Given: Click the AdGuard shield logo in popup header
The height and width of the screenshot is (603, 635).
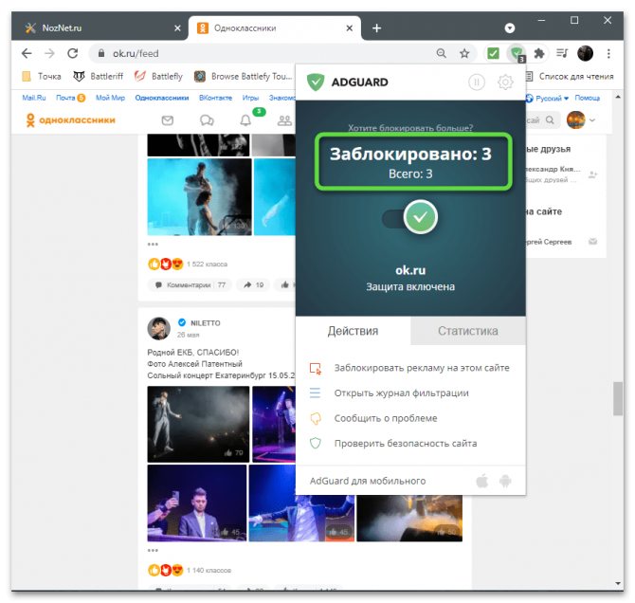Looking at the screenshot, I should click(x=316, y=82).
